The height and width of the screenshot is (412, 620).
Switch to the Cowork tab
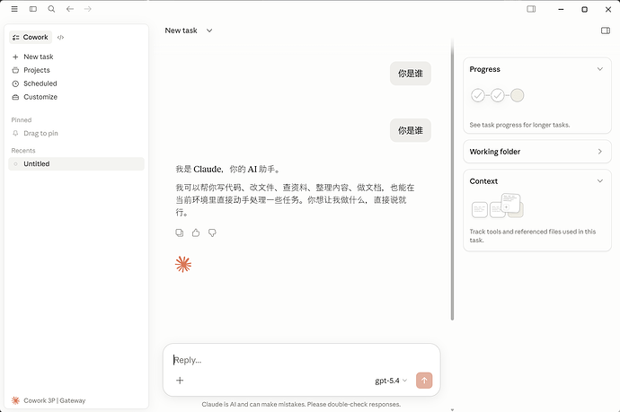[x=31, y=37]
